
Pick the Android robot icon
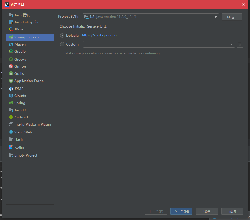point(11,117)
